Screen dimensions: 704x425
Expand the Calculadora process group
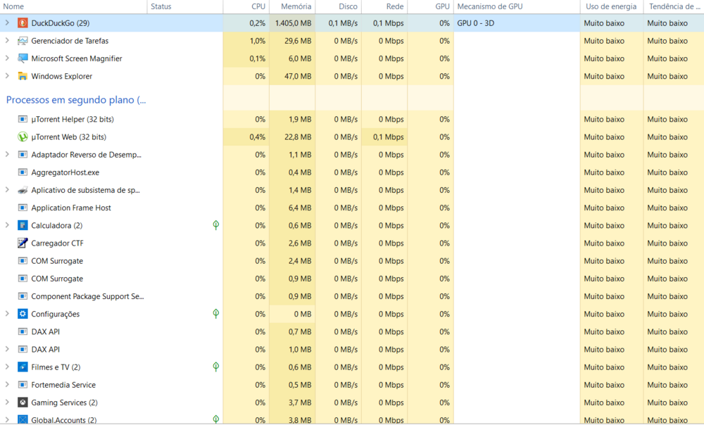point(7,225)
